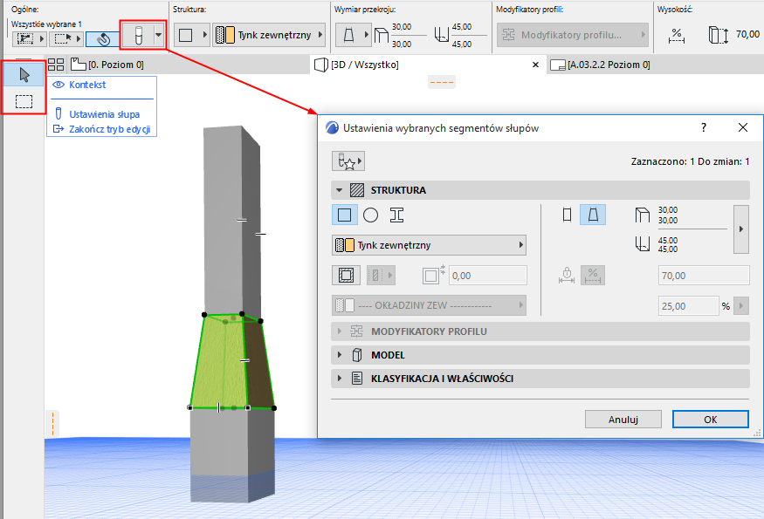Toggle the core-with-veneer icon in dialog
This screenshot has height=519, width=764.
[346, 275]
